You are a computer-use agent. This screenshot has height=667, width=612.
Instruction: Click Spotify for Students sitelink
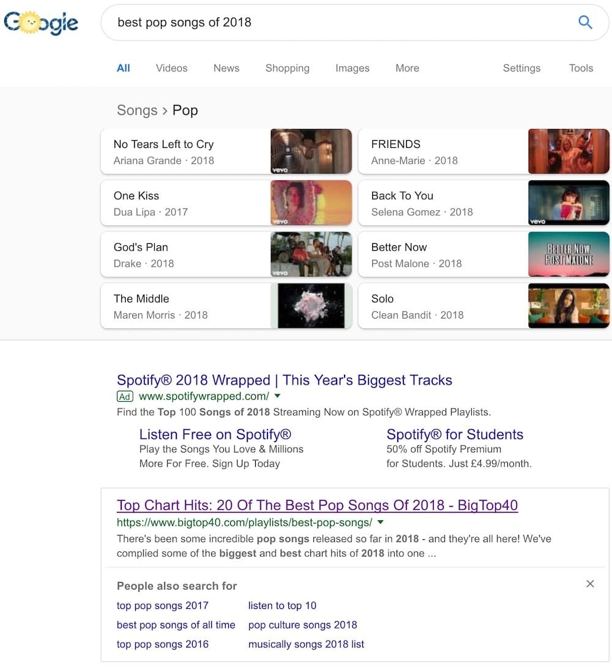click(x=455, y=435)
